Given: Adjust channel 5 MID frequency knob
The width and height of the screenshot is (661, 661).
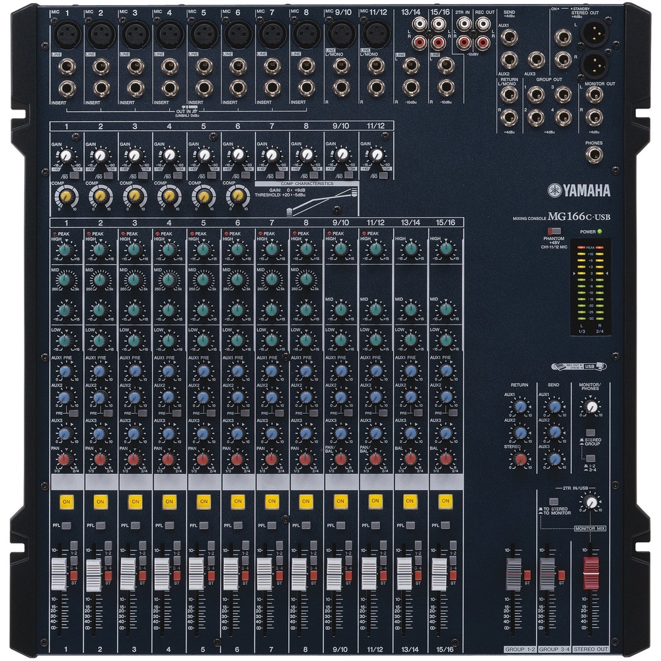Looking at the screenshot, I should [203, 280].
